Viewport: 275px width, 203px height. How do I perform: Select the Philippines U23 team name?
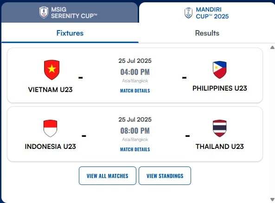220,88
